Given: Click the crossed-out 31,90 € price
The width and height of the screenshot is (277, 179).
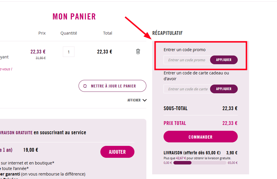Looking at the screenshot, I should [x=40, y=58].
